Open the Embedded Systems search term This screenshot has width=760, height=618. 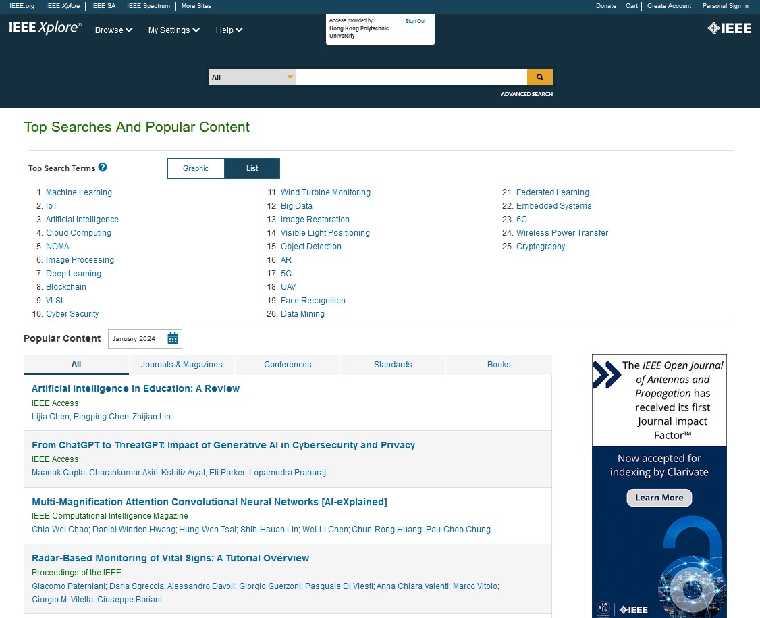pyautogui.click(x=554, y=206)
